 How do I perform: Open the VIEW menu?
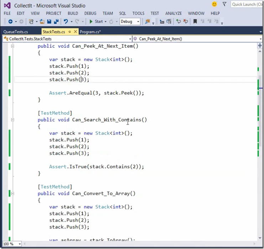(x=35, y=13)
